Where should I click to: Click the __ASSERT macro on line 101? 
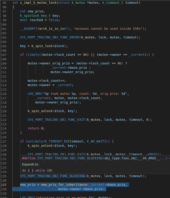(28, 28)
